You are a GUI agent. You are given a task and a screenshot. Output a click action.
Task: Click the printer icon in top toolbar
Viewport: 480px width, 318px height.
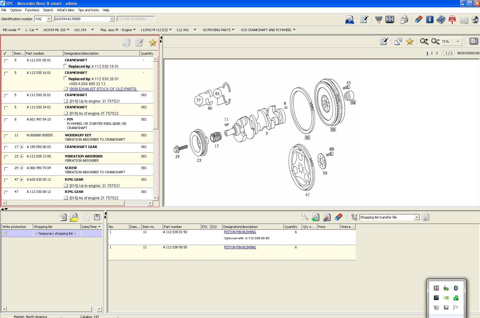pos(404,20)
